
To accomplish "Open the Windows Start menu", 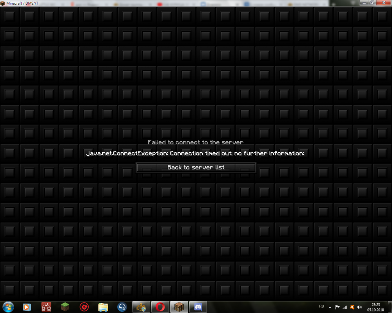I will coord(8,307).
